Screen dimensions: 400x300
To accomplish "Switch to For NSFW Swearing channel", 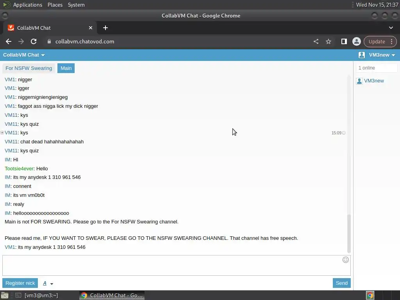I will pos(29,68).
